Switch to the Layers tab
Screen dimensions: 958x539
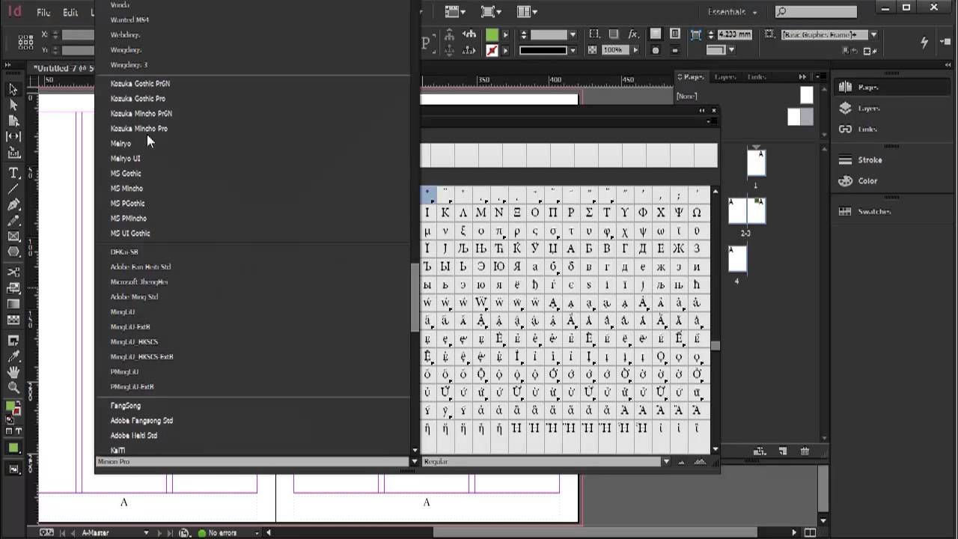coord(724,77)
